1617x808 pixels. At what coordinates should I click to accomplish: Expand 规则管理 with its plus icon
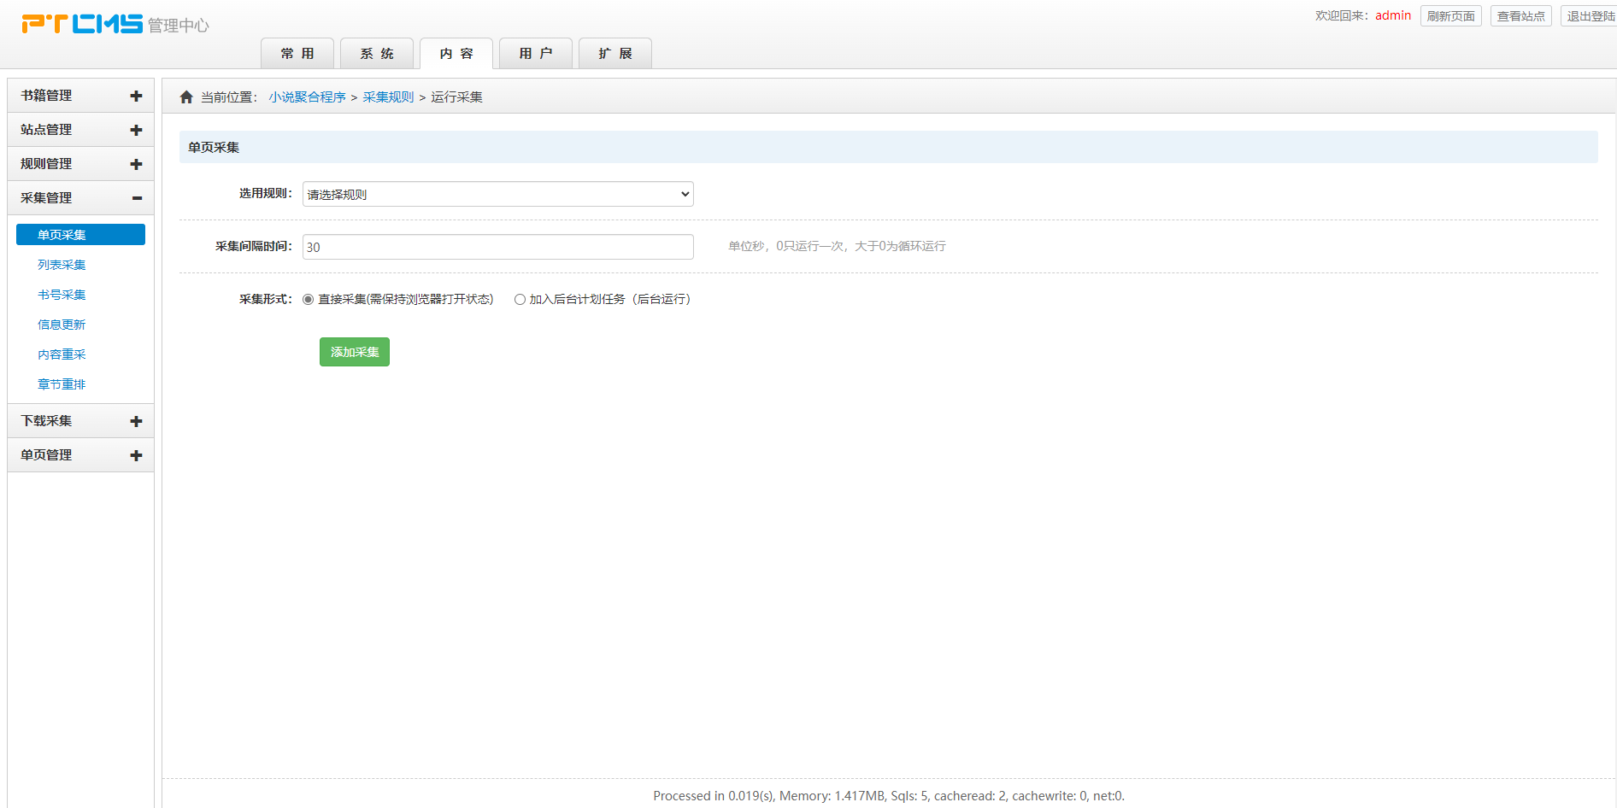tap(136, 164)
